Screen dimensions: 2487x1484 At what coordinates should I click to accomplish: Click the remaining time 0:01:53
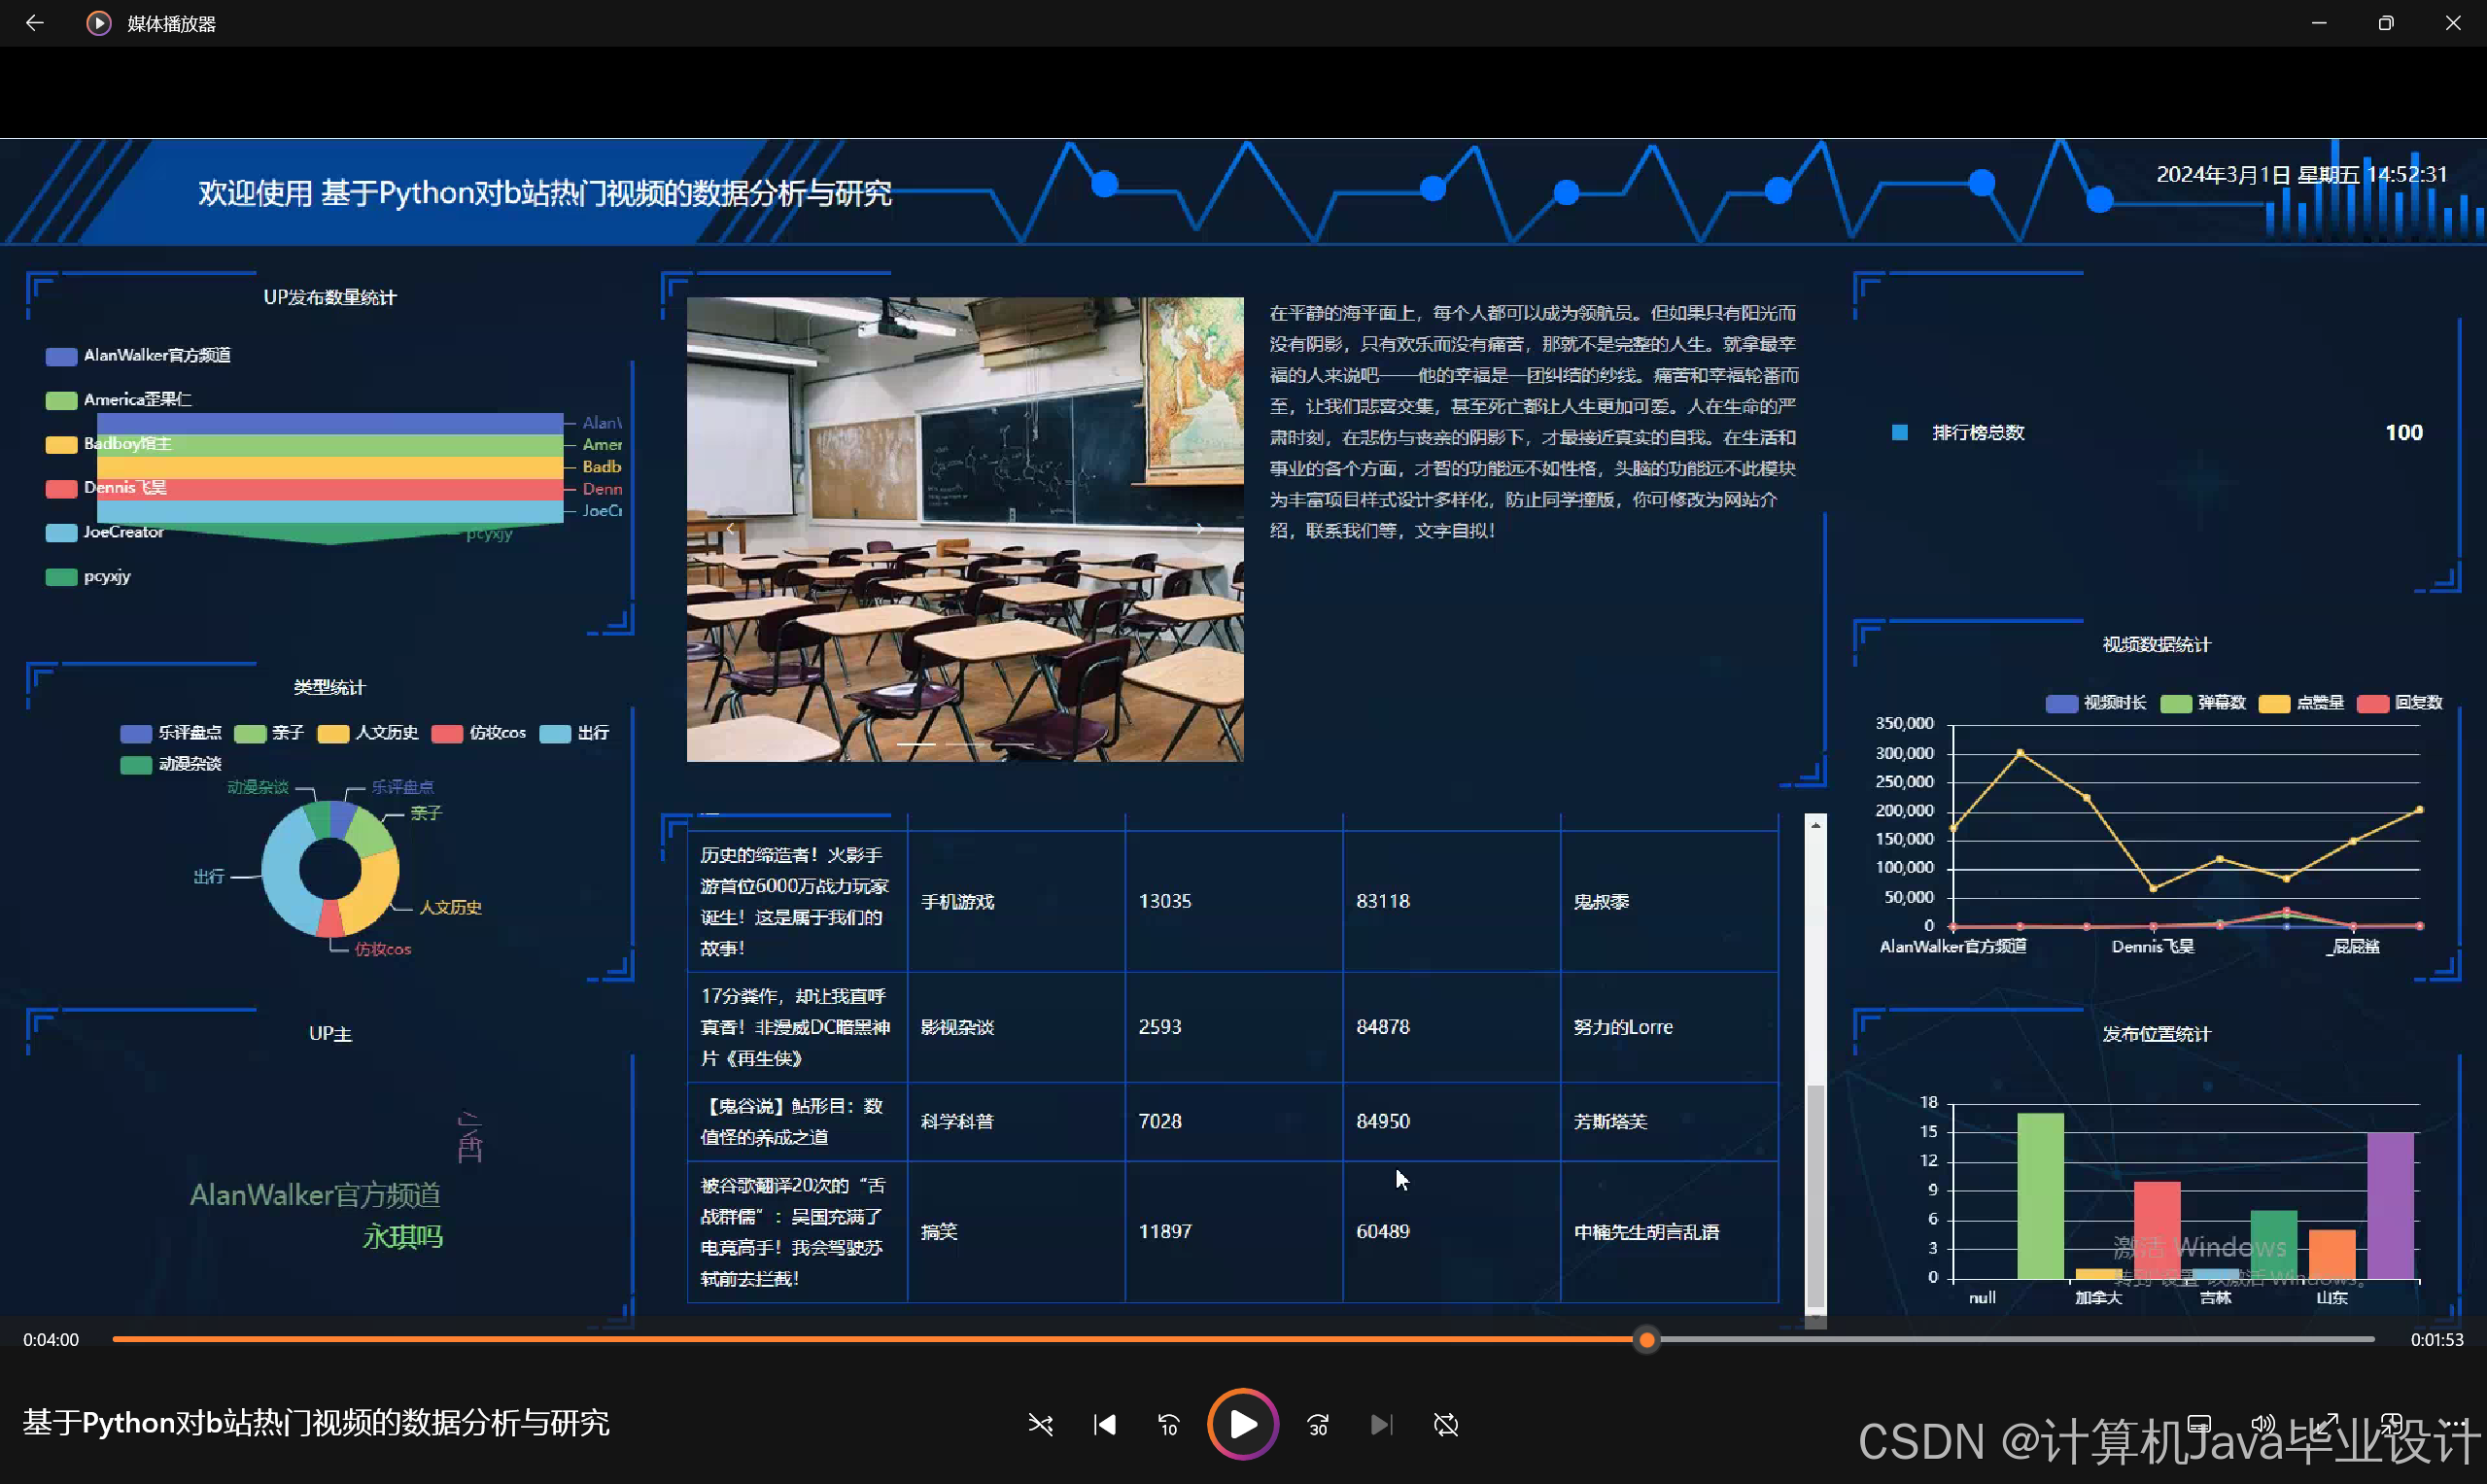(2436, 1339)
